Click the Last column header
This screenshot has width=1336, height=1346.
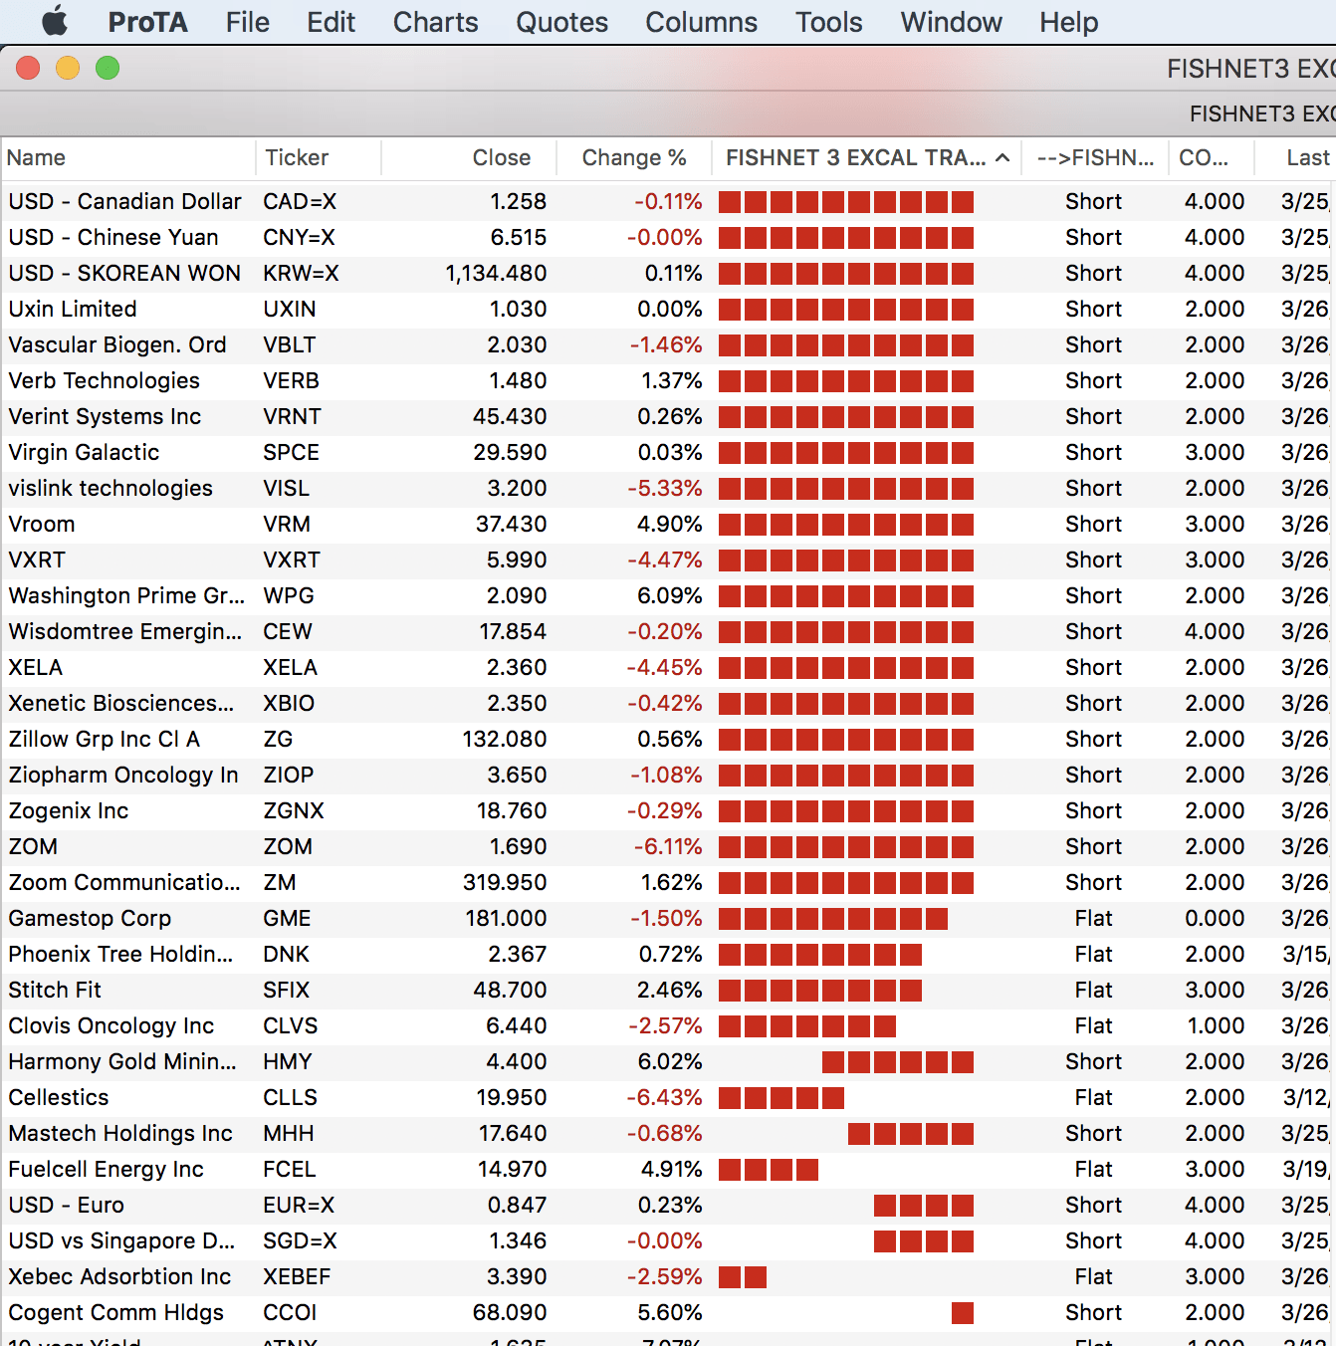[1296, 157]
